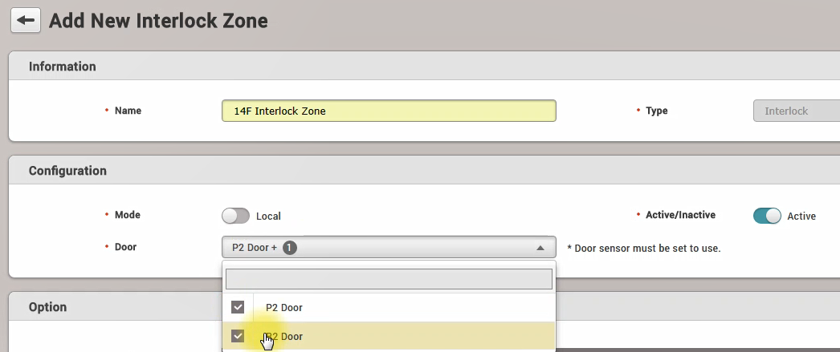The height and width of the screenshot is (352, 840).
Task: Click the Door selection combo box
Action: [x=388, y=248]
